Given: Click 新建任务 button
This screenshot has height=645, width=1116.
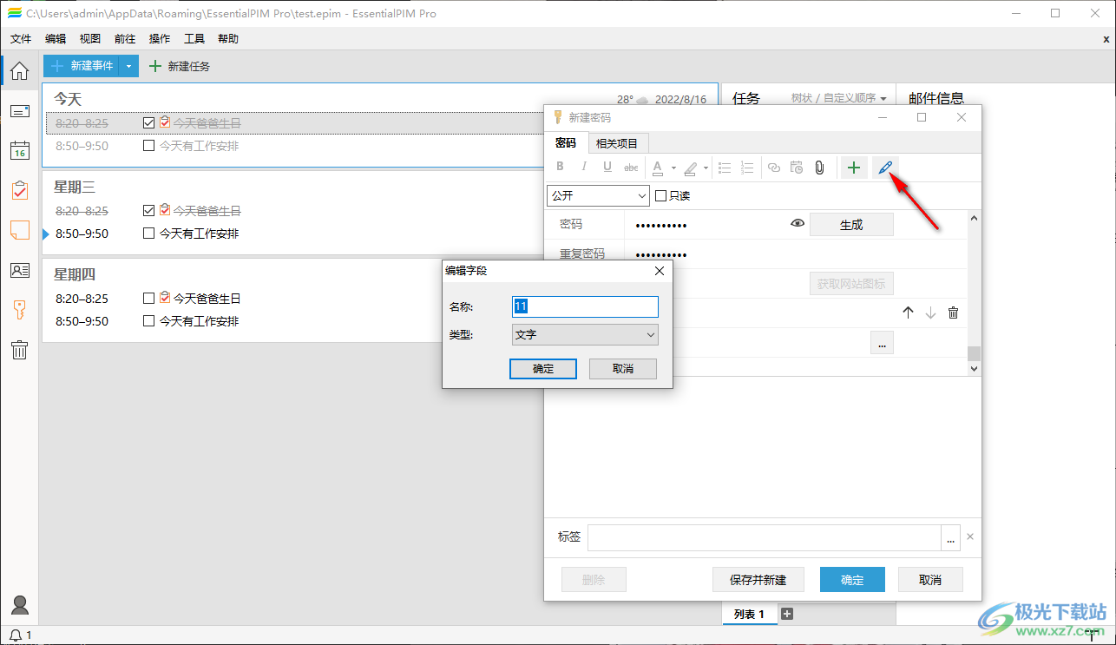Looking at the screenshot, I should (180, 66).
